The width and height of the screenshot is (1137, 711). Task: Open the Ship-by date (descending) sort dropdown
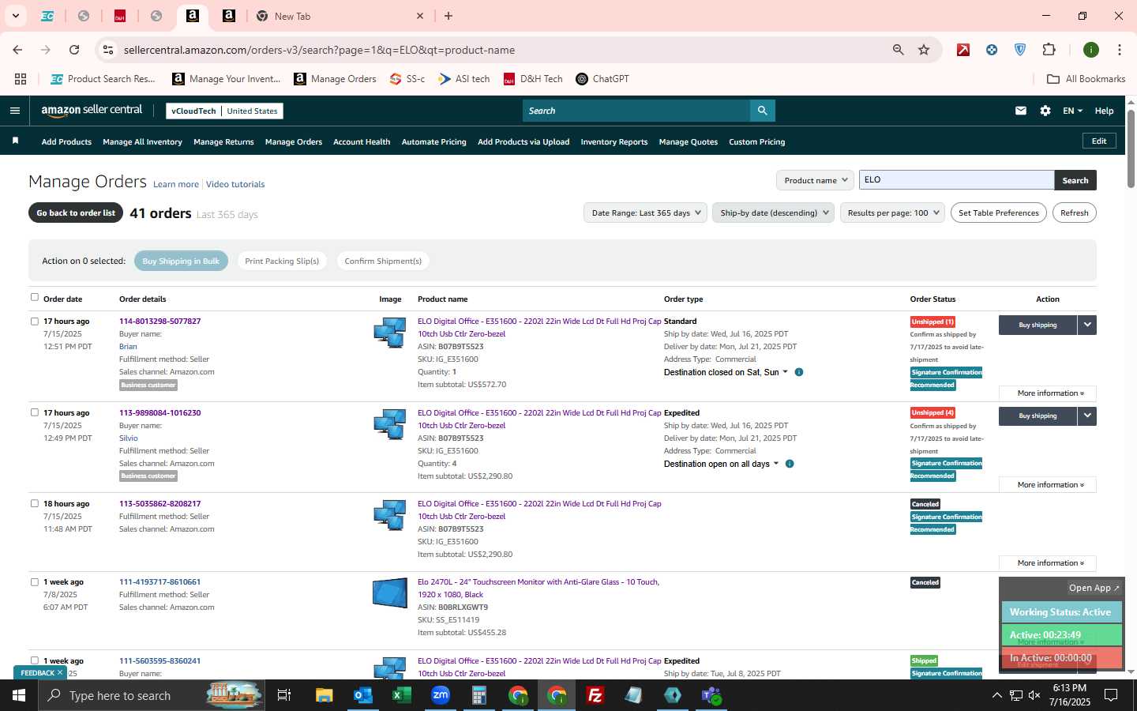coord(774,213)
